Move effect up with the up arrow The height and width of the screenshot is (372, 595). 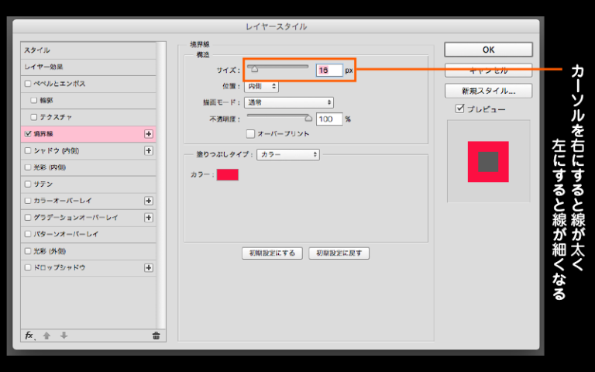pos(47,336)
